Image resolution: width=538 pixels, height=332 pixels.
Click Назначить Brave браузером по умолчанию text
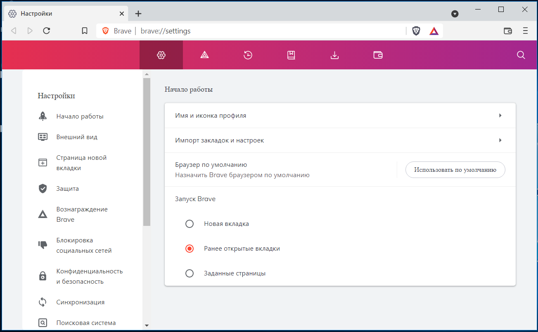tap(242, 175)
